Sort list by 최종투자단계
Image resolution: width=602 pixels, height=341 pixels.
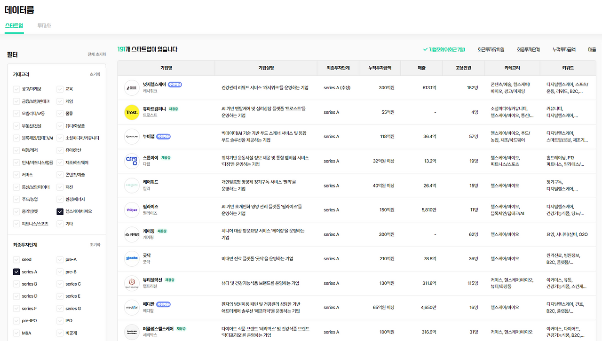[529, 49]
